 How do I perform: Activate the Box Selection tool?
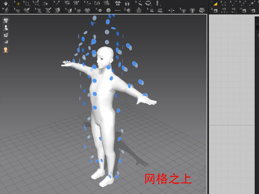(x=28, y=4)
